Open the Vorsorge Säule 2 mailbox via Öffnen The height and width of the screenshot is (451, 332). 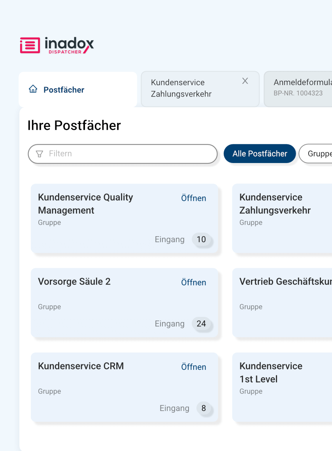[193, 282]
